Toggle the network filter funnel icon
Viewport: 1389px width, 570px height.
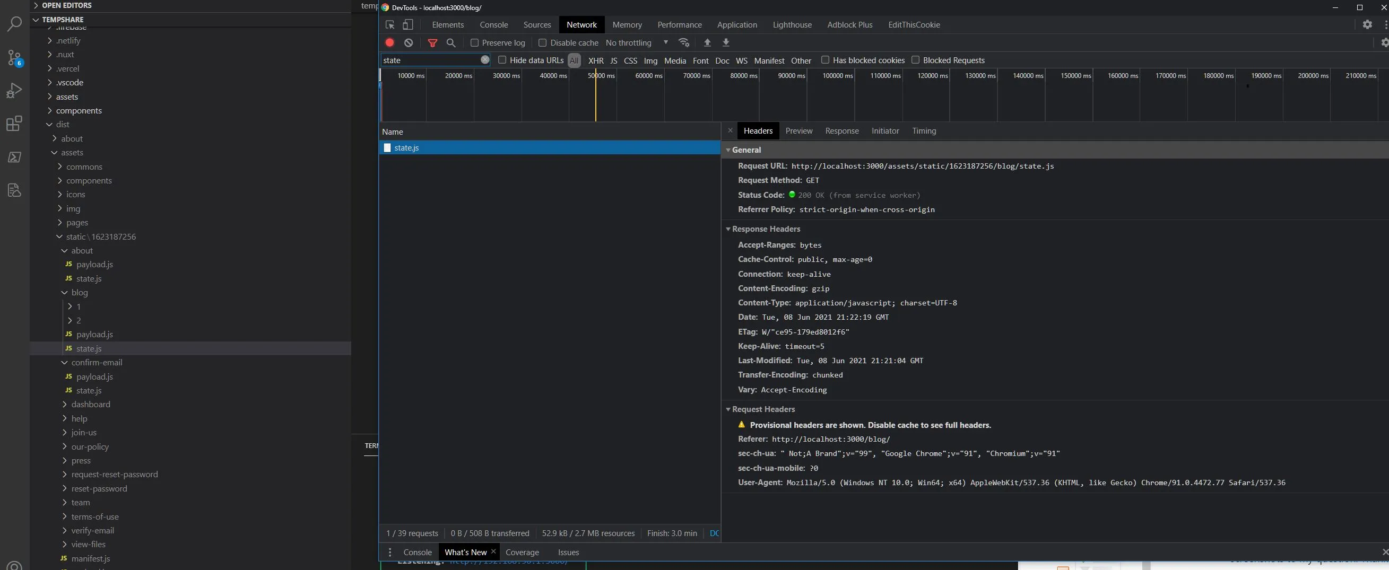(432, 42)
